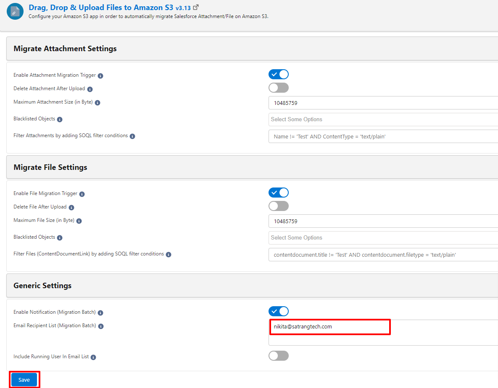Show info for Filter Attachments SOQL conditions
The width and height of the screenshot is (498, 388).
click(132, 136)
